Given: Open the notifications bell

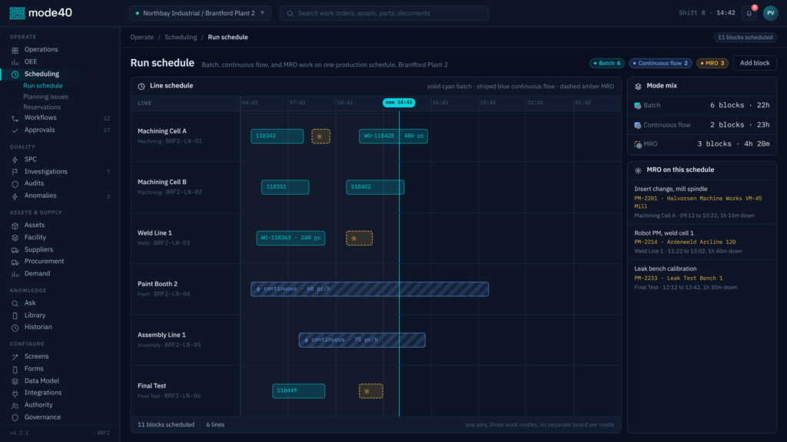Looking at the screenshot, I should (x=749, y=13).
